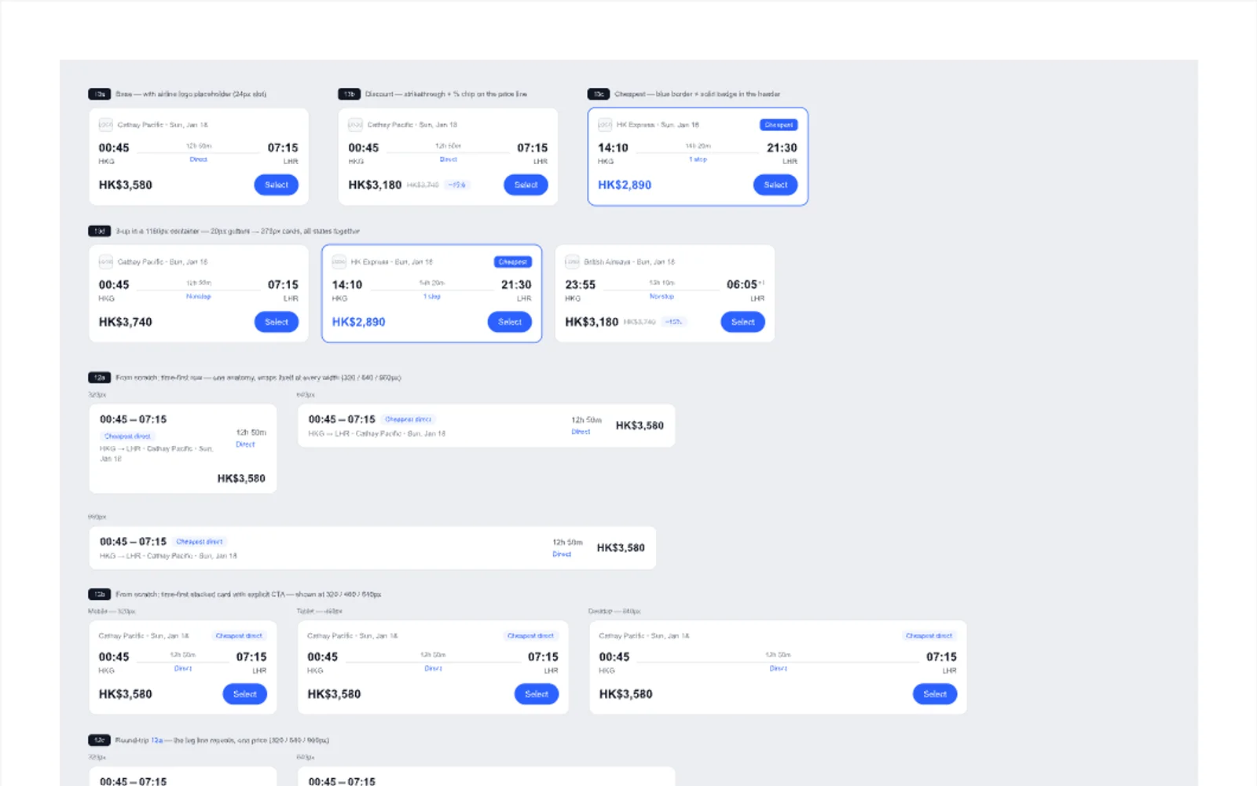Click the Cheapest badge in the 3-up row
This screenshot has width=1257, height=786.
click(x=513, y=261)
